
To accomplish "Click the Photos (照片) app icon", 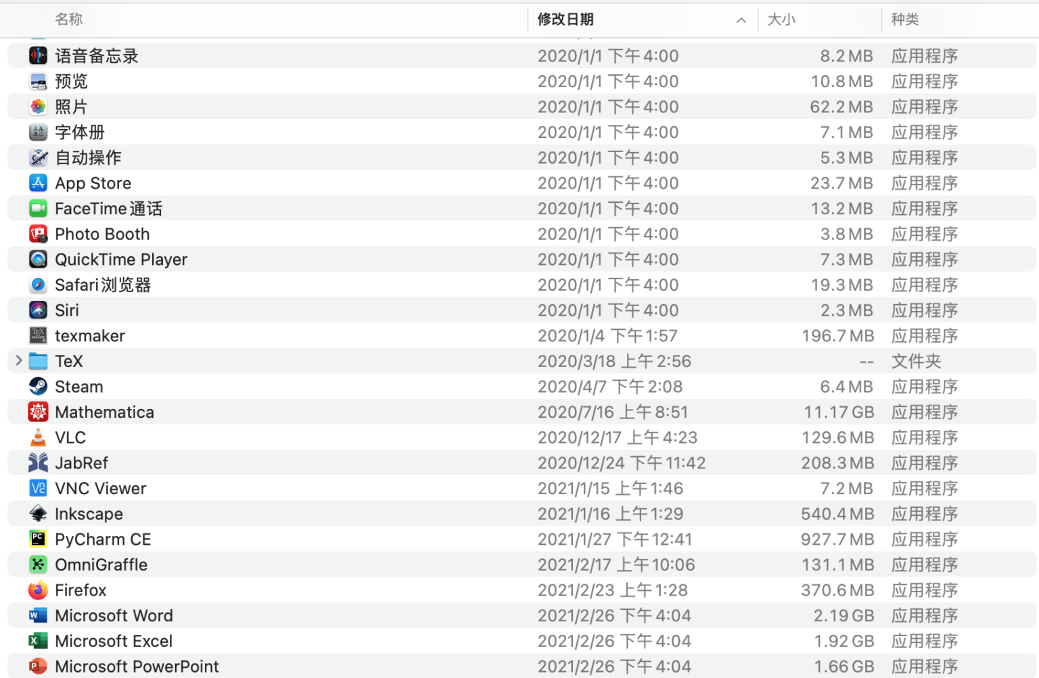I will click(x=38, y=107).
